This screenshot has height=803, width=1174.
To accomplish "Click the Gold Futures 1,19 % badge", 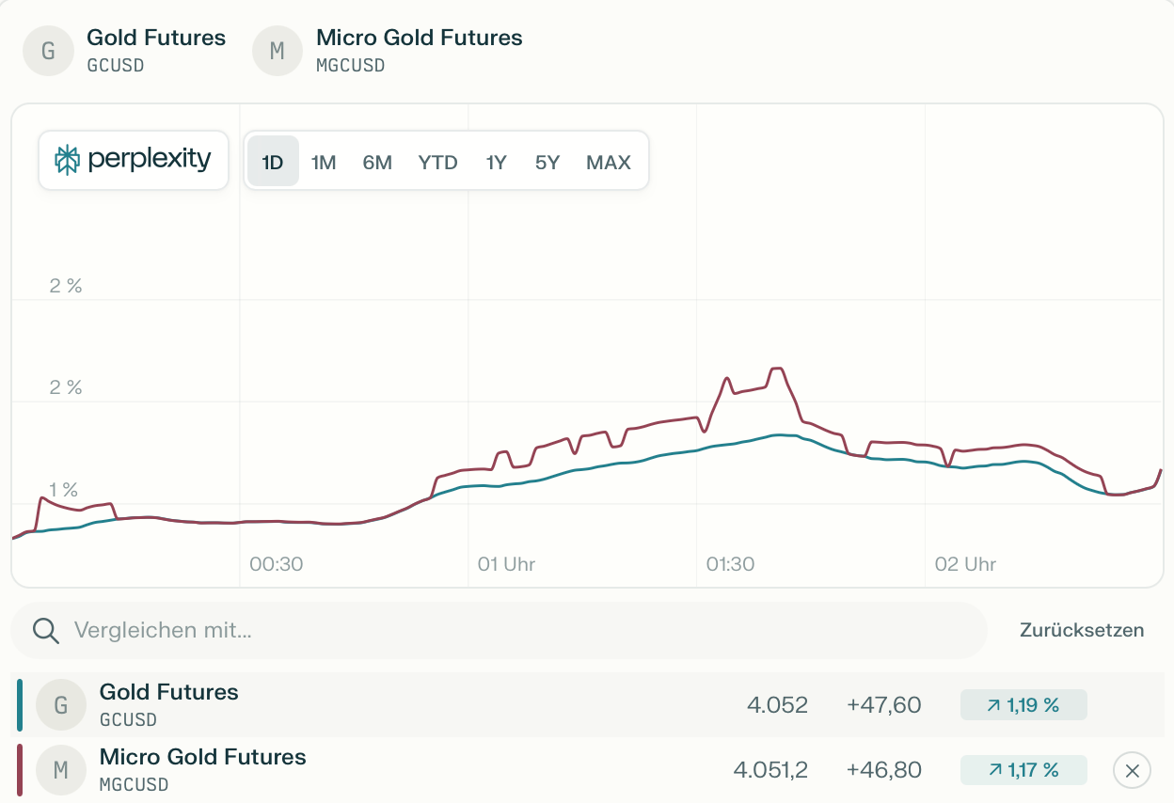I will 1023,704.
